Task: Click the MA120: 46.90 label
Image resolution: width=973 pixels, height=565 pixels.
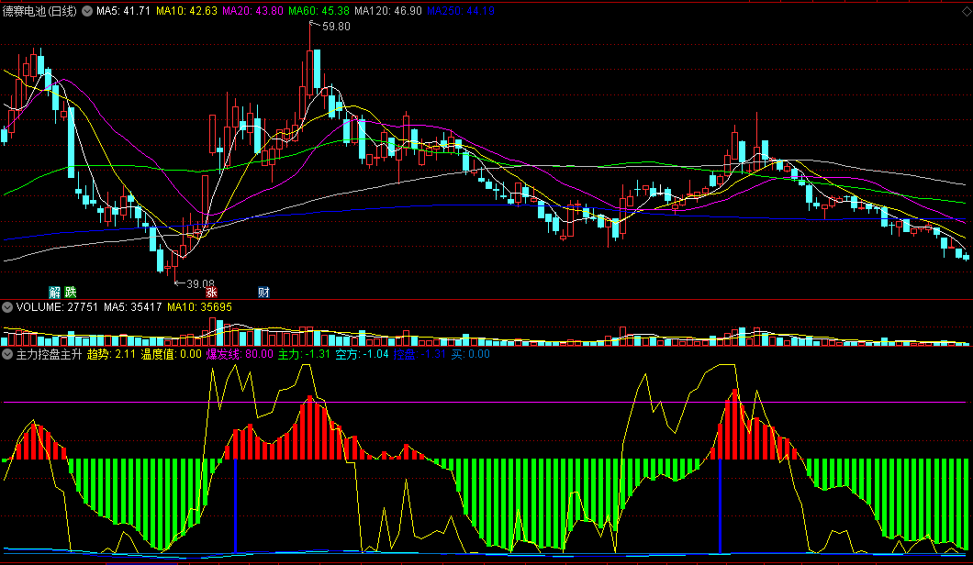Action: pos(388,11)
